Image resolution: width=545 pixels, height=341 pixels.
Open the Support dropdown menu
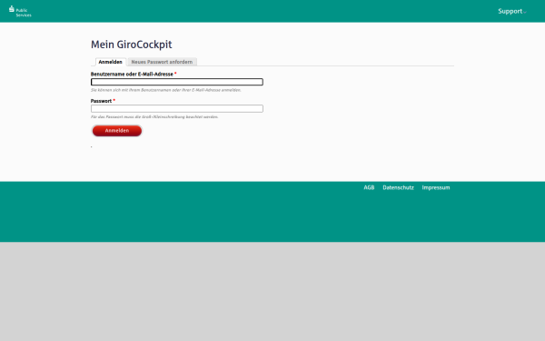(512, 11)
